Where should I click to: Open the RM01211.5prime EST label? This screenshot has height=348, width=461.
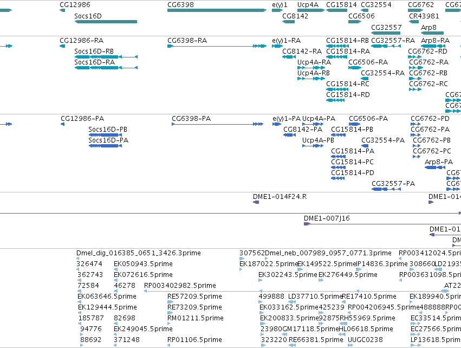tap(195, 318)
